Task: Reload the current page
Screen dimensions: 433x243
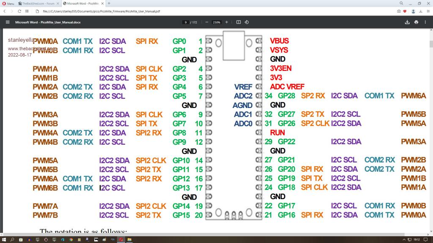Action: (19, 11)
